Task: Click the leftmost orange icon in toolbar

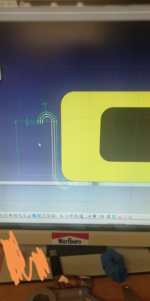Action: pyautogui.click(x=120, y=217)
